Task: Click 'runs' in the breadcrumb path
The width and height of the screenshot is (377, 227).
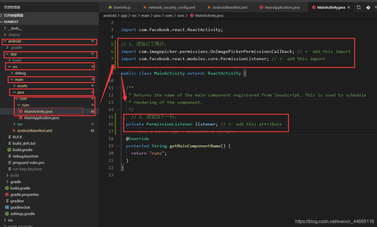Action: coord(181,15)
